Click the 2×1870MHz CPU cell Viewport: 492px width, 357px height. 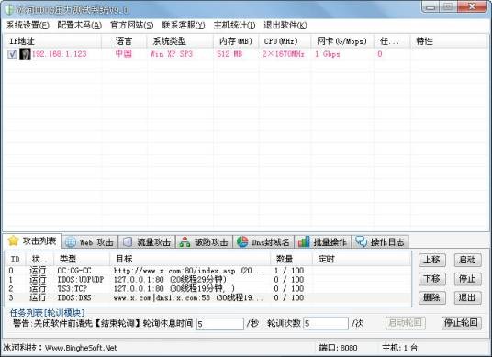[284, 54]
